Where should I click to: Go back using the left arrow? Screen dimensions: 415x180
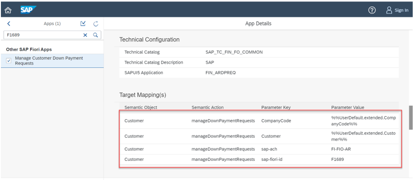9,24
